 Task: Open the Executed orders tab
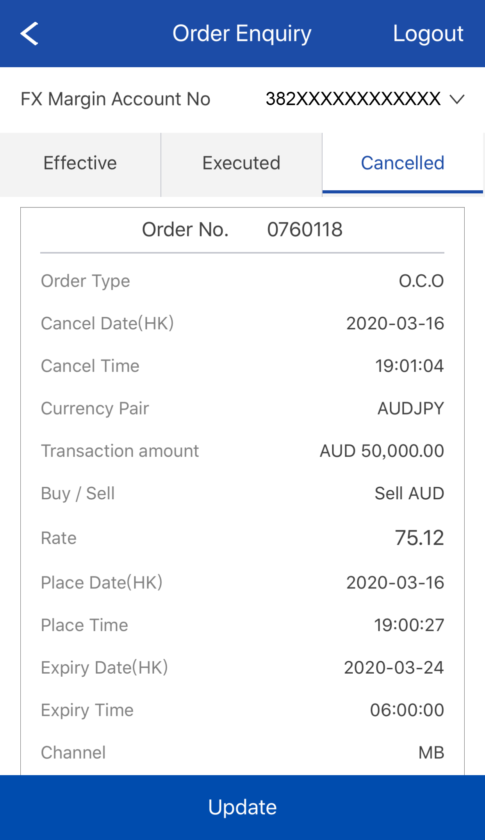coord(241,163)
